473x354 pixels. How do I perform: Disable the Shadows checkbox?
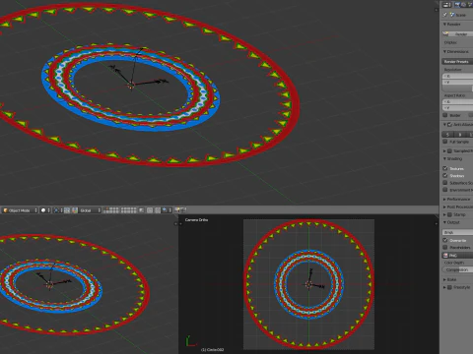(x=445, y=175)
